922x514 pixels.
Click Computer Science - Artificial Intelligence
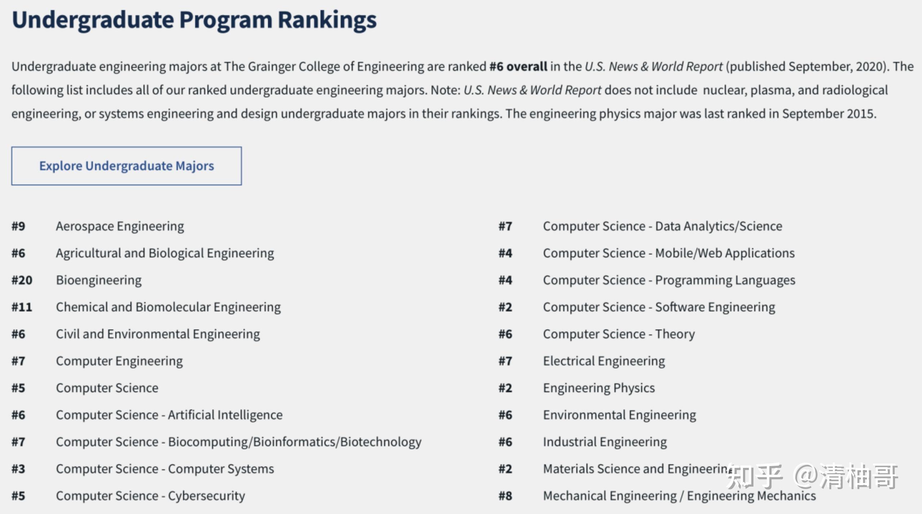click(169, 415)
